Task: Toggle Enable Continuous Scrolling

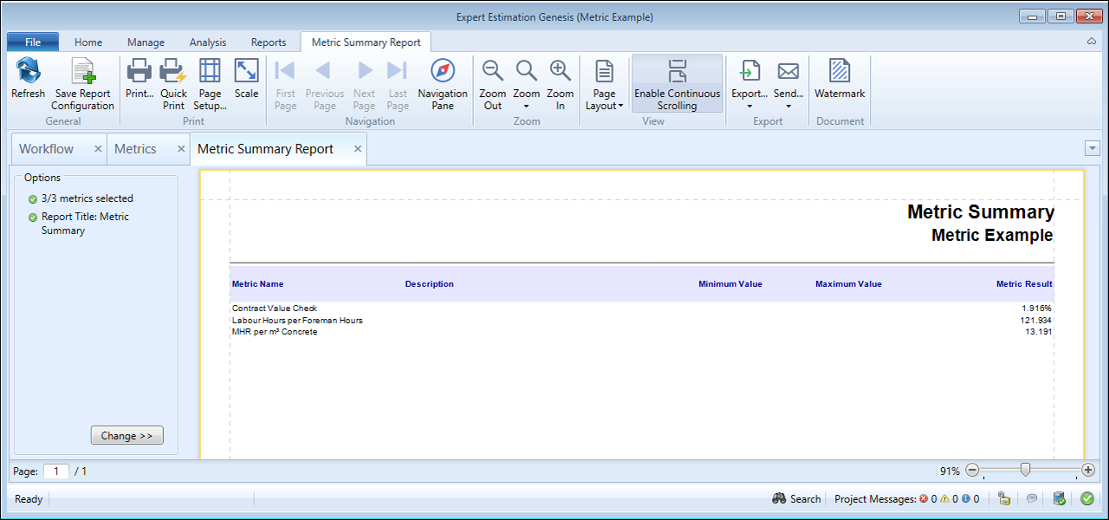Action: 677,84
